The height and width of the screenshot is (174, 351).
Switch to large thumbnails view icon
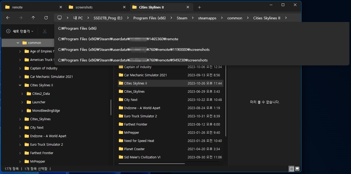tap(297, 169)
